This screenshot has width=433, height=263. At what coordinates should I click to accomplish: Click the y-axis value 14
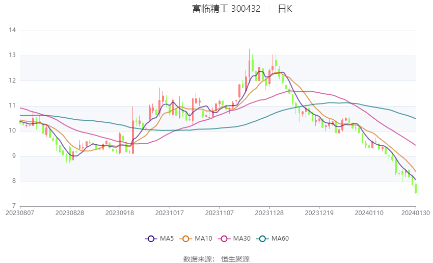[12, 30]
